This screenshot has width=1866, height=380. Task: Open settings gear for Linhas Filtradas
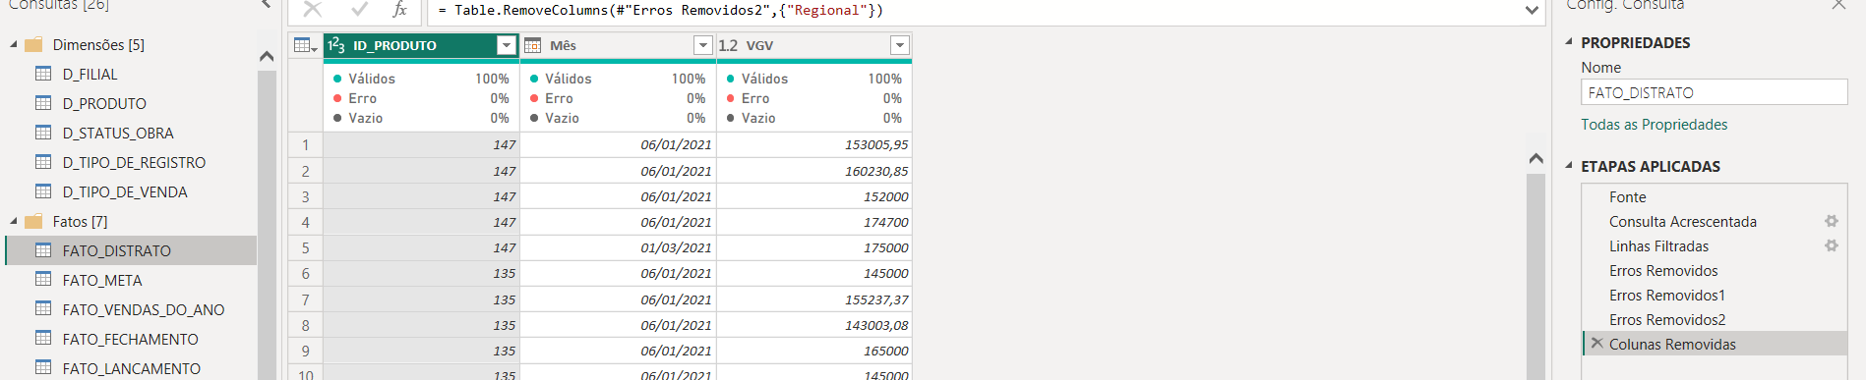point(1832,246)
